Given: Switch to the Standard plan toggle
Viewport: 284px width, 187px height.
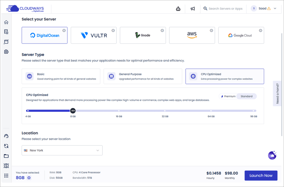Looking at the screenshot, I should pyautogui.click(x=247, y=96).
